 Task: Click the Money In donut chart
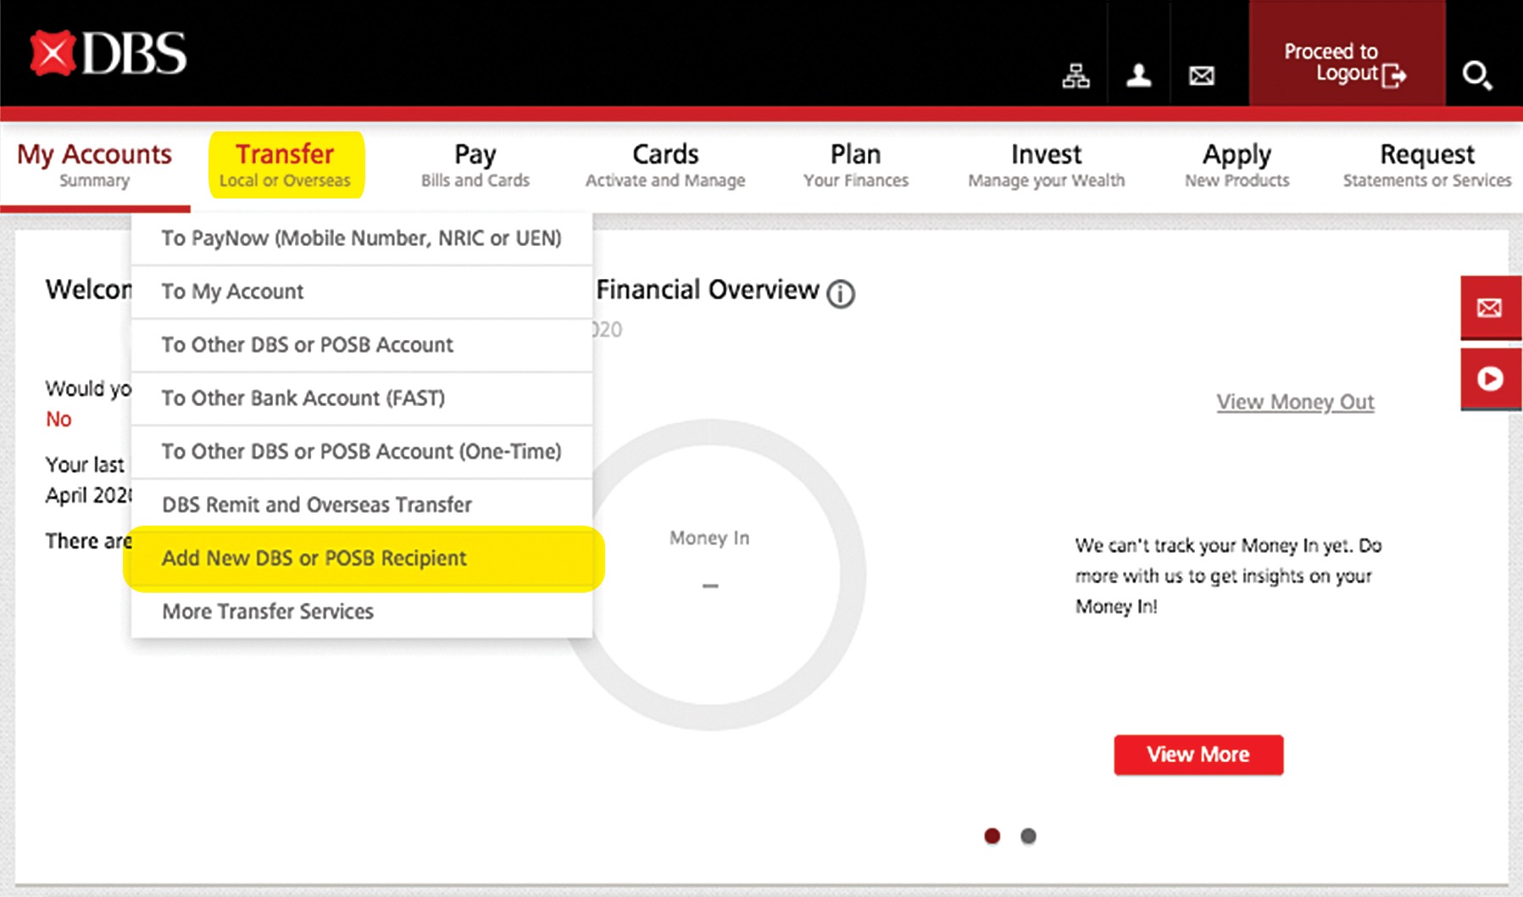[x=710, y=575]
